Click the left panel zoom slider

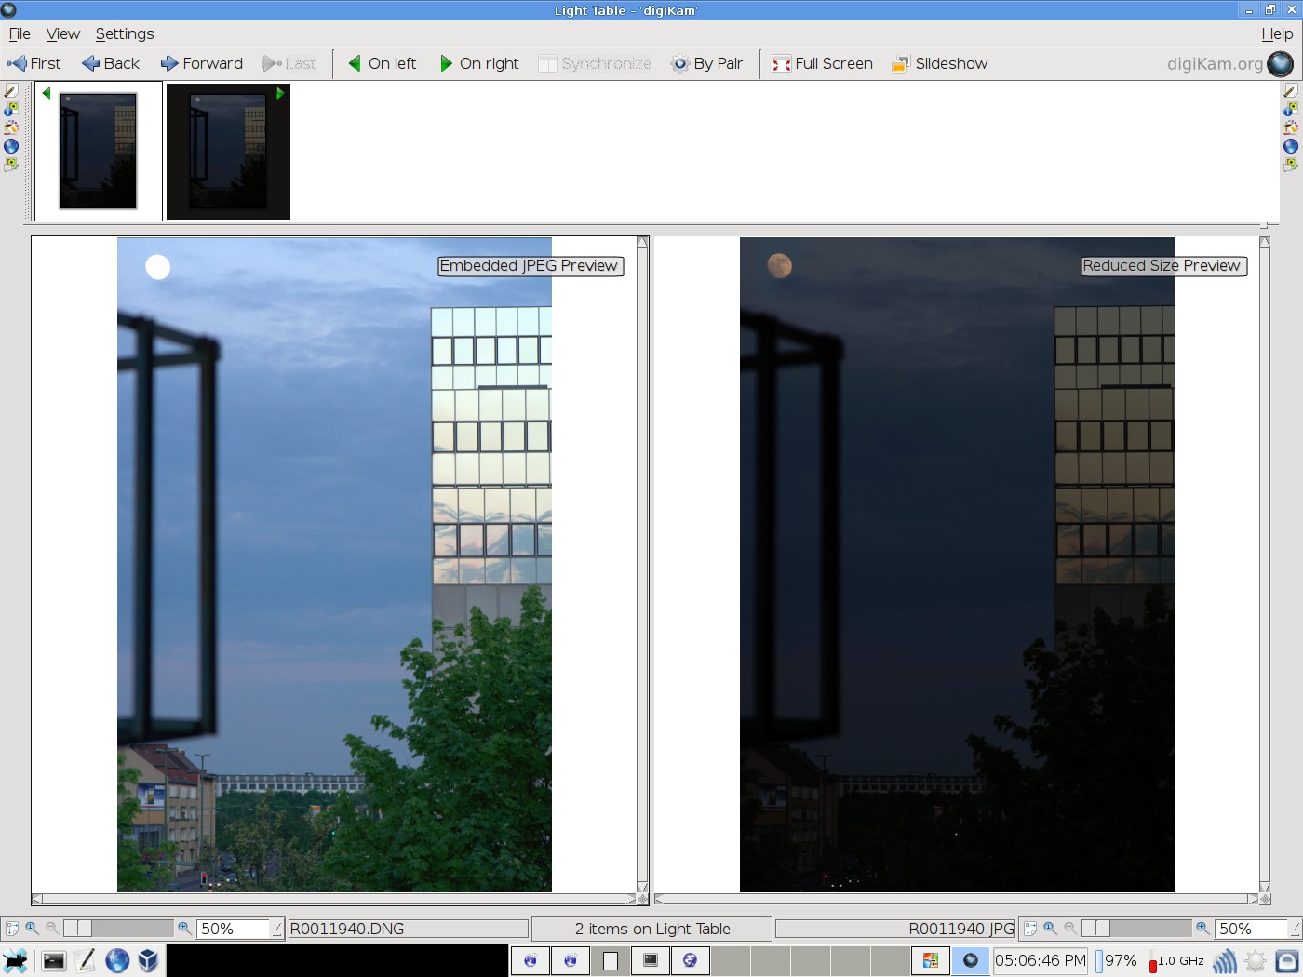(118, 929)
